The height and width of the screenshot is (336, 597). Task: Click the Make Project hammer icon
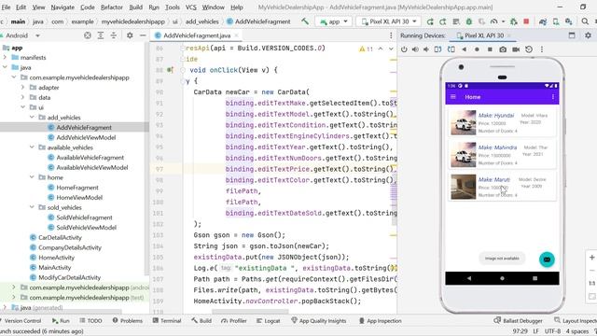point(305,21)
